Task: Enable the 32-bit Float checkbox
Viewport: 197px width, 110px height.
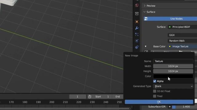Action: pyautogui.click(x=155, y=91)
